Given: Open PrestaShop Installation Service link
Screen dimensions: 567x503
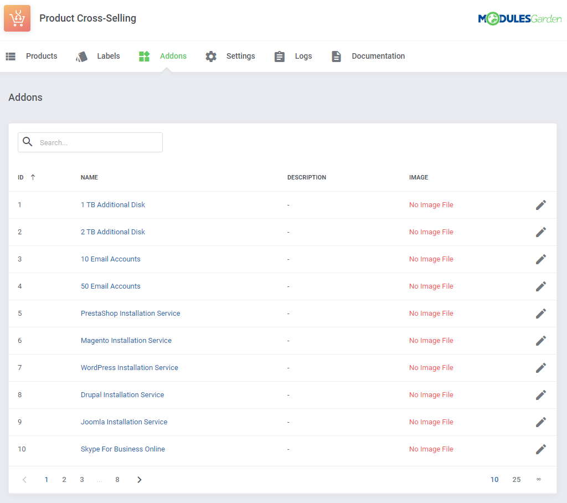Looking at the screenshot, I should 131,314.
